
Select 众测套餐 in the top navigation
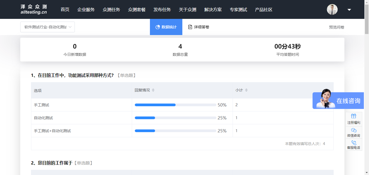pyautogui.click(x=137, y=9)
